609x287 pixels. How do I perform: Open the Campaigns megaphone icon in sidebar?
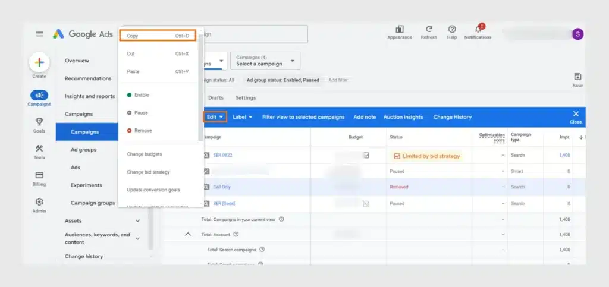(x=39, y=96)
